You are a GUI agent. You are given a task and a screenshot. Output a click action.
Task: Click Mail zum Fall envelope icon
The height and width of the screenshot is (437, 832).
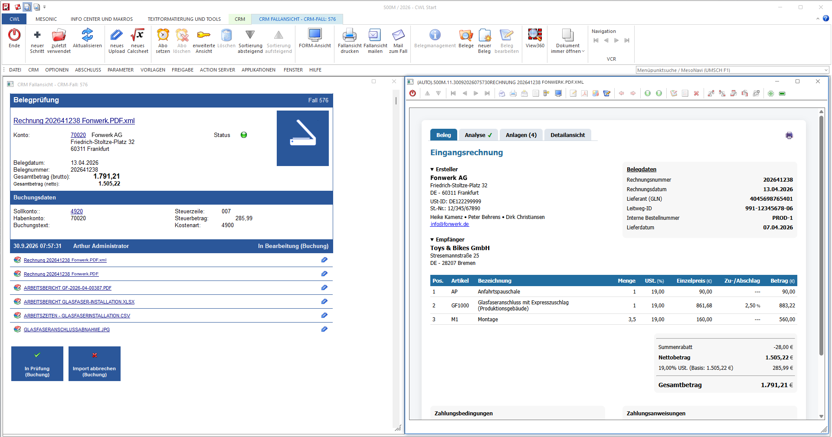click(398, 35)
